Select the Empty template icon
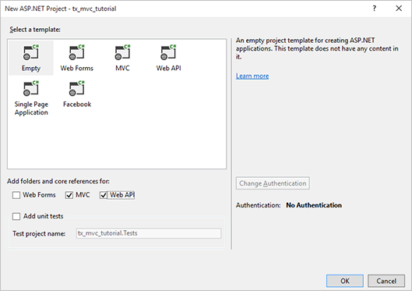The image size is (412, 291). tap(31, 52)
